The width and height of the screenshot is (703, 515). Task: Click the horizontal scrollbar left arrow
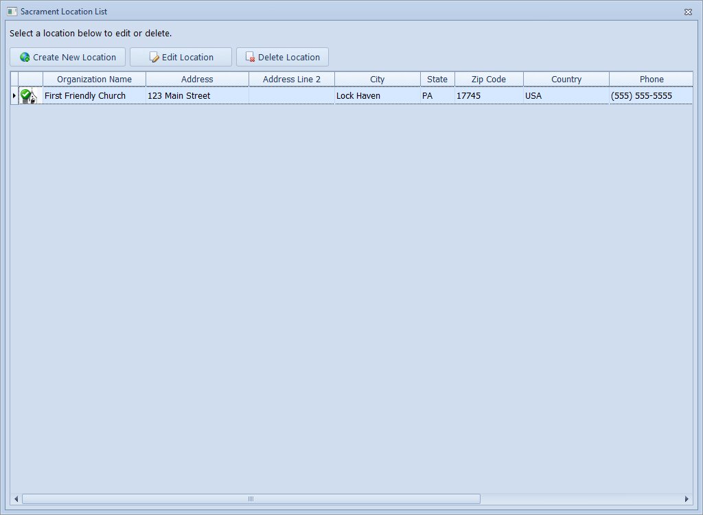pos(16,499)
